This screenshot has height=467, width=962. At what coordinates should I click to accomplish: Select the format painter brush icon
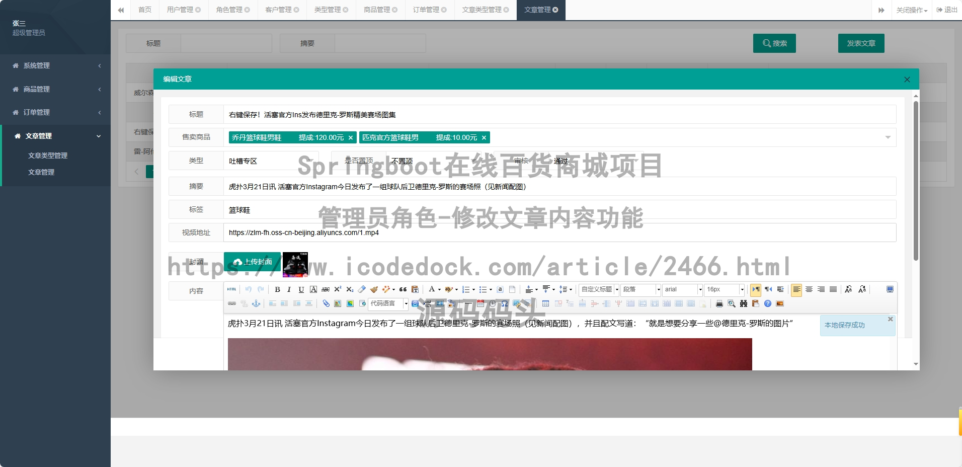coord(374,289)
